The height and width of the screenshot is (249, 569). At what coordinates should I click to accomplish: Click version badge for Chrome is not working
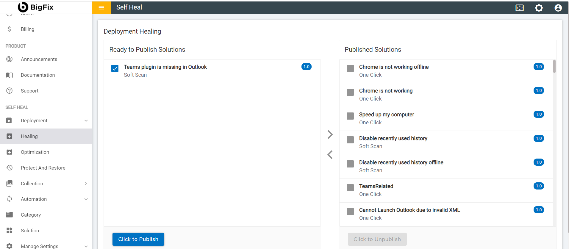click(539, 90)
